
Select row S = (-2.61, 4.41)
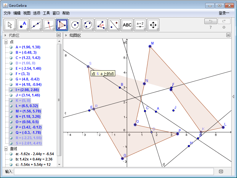click(28, 143)
